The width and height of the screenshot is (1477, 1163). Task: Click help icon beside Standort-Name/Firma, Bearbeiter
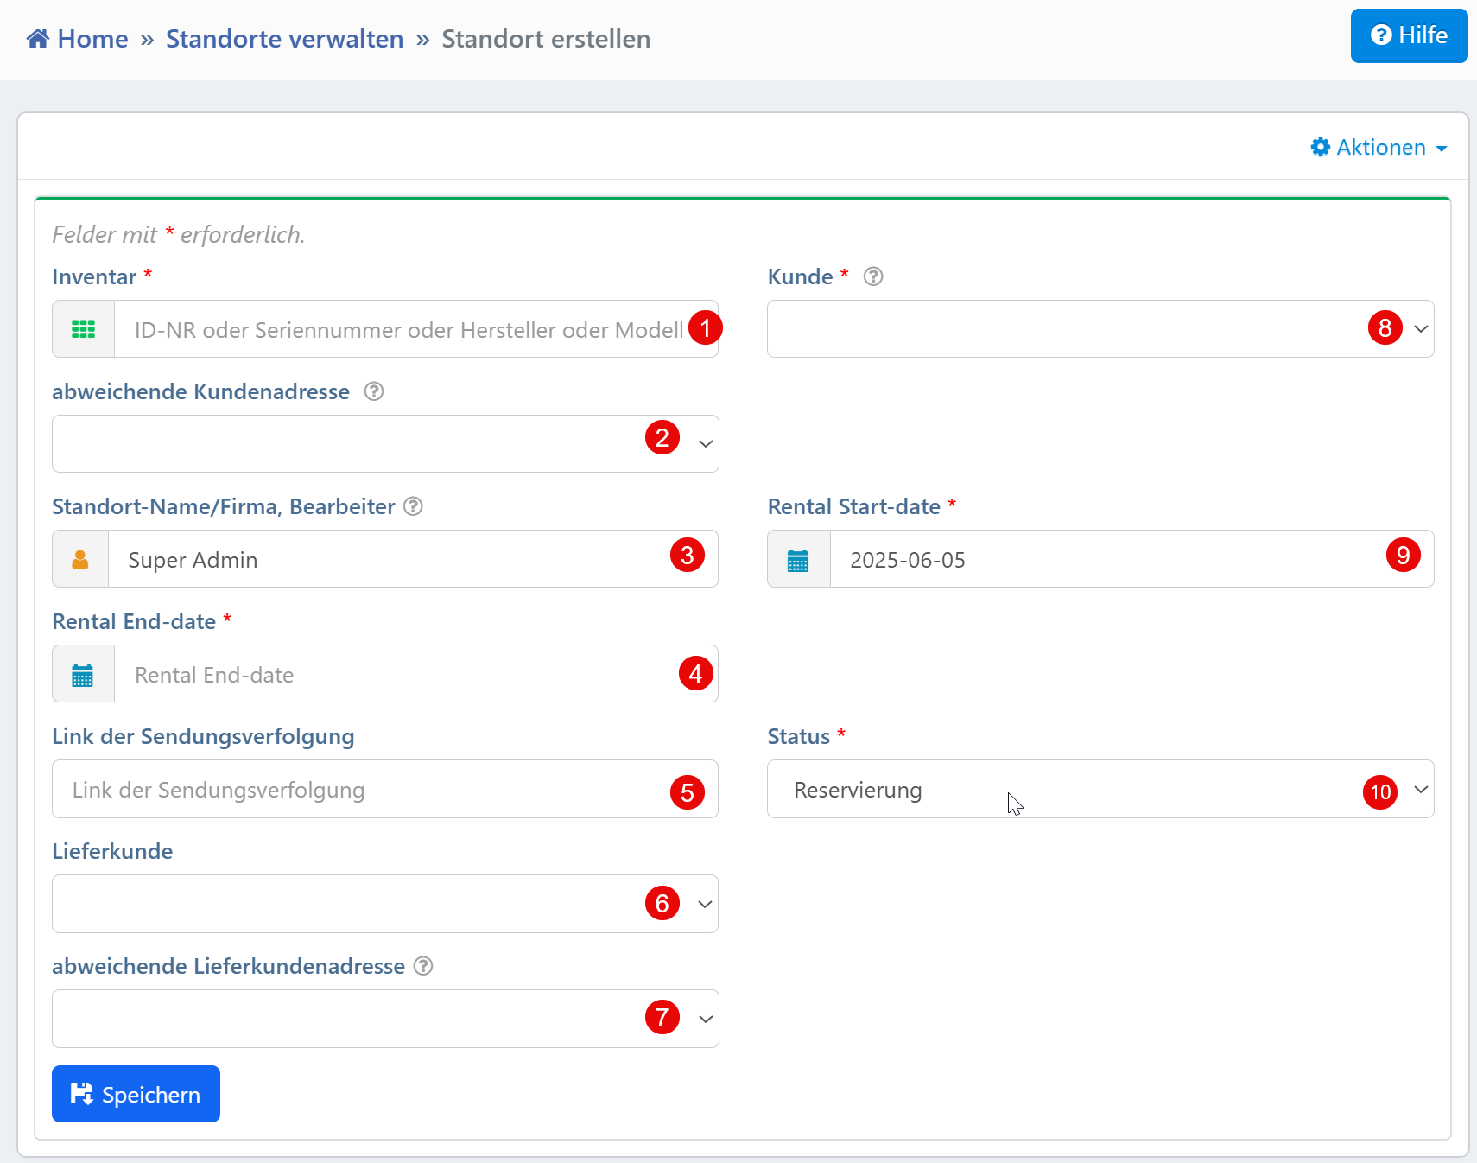pos(414,506)
